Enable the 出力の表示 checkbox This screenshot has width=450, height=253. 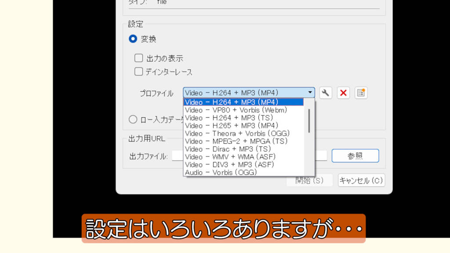coord(139,58)
